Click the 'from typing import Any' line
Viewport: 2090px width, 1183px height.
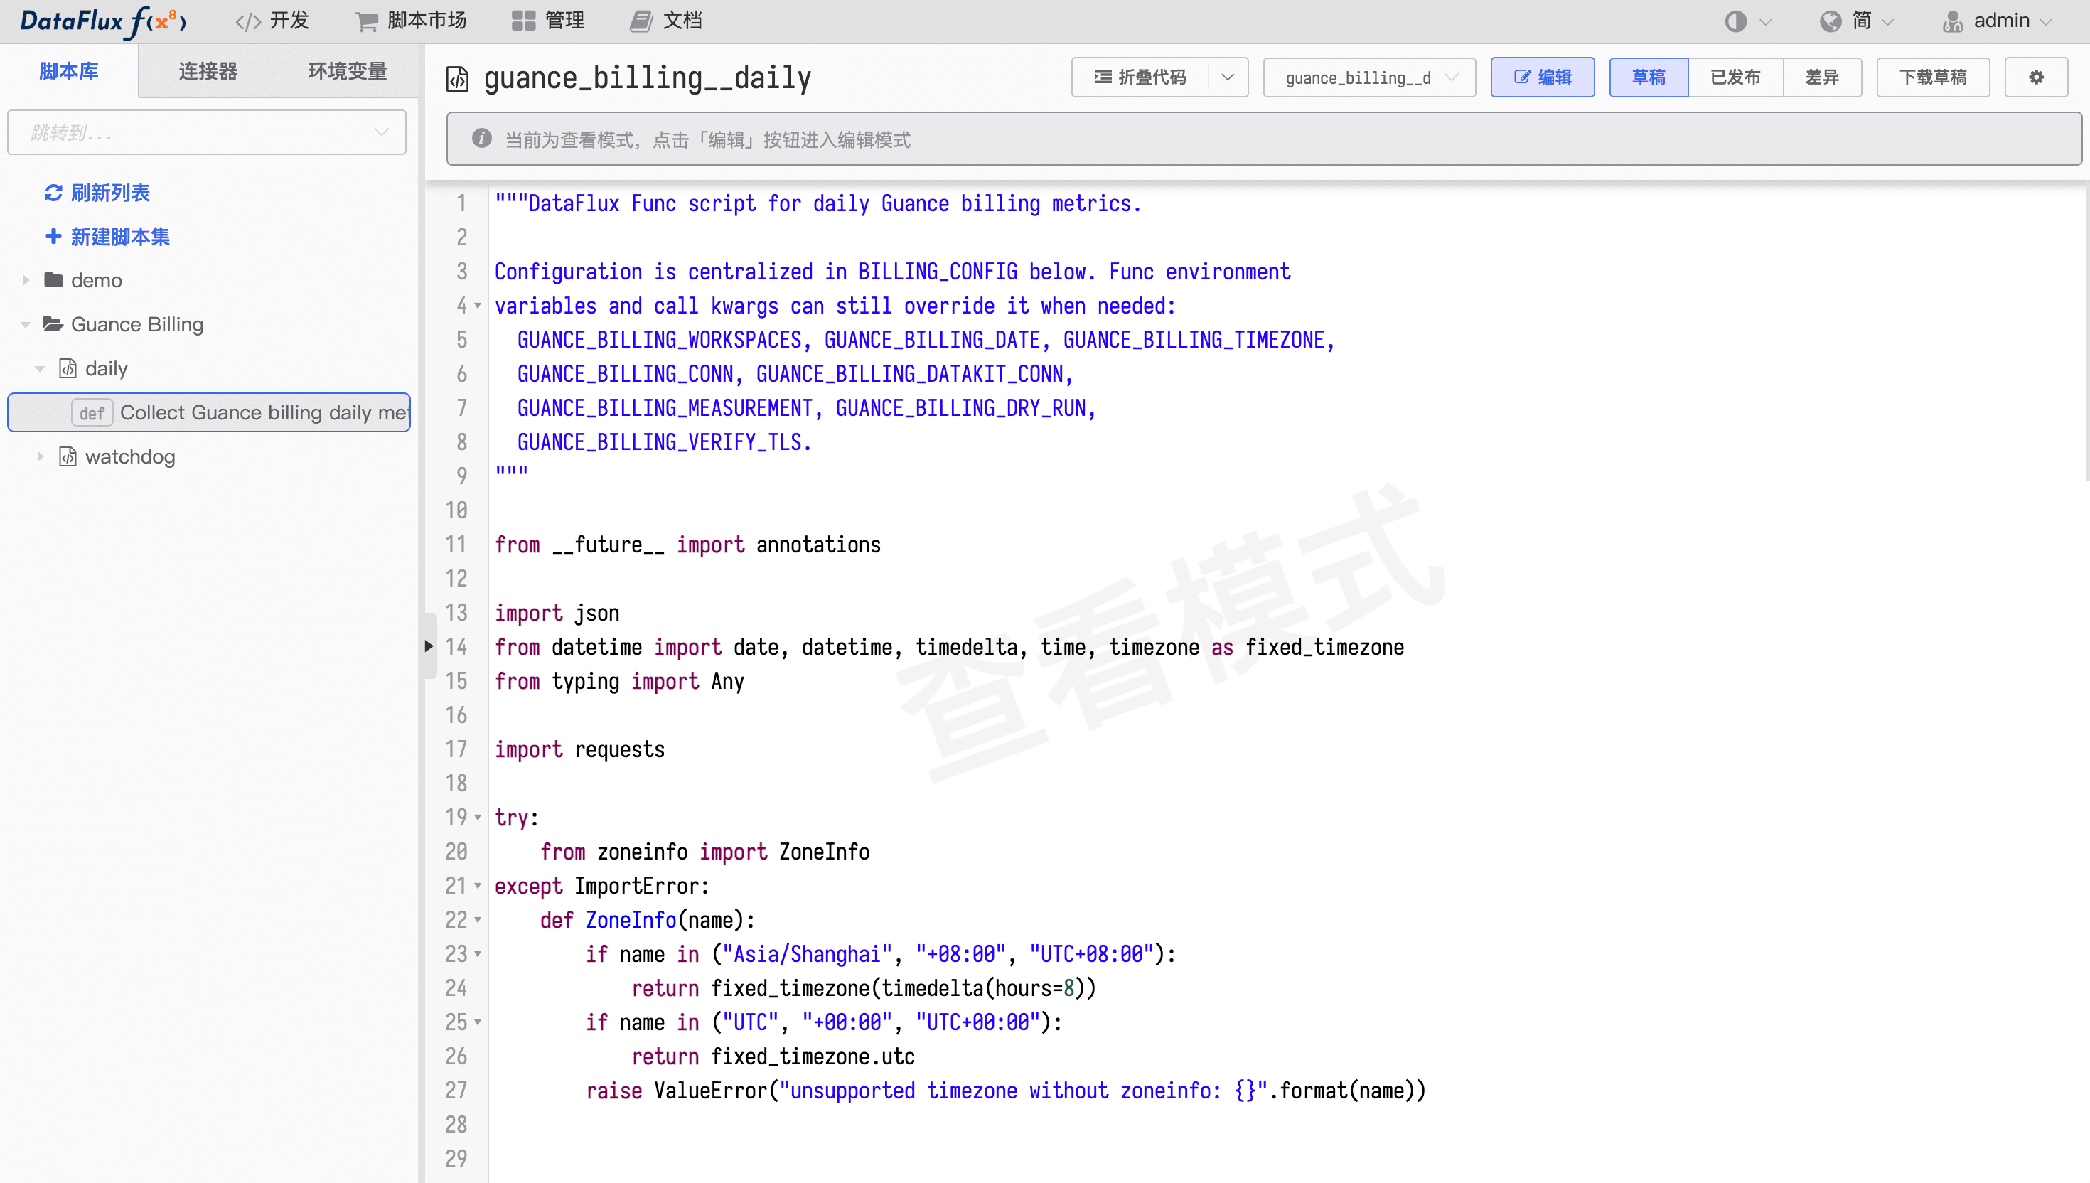620,681
